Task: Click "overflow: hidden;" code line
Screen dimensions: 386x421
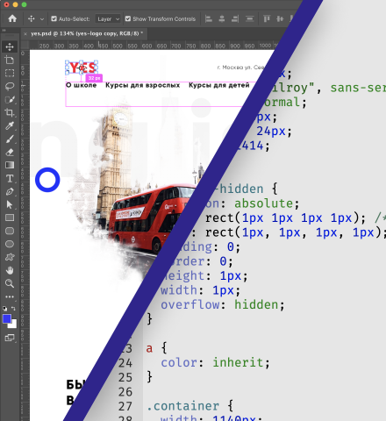Action: pos(222,304)
